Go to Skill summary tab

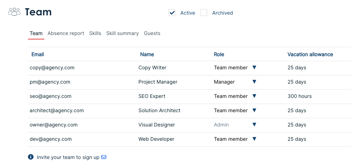[122, 33]
